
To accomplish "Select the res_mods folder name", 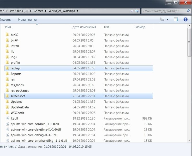I will [17, 85].
